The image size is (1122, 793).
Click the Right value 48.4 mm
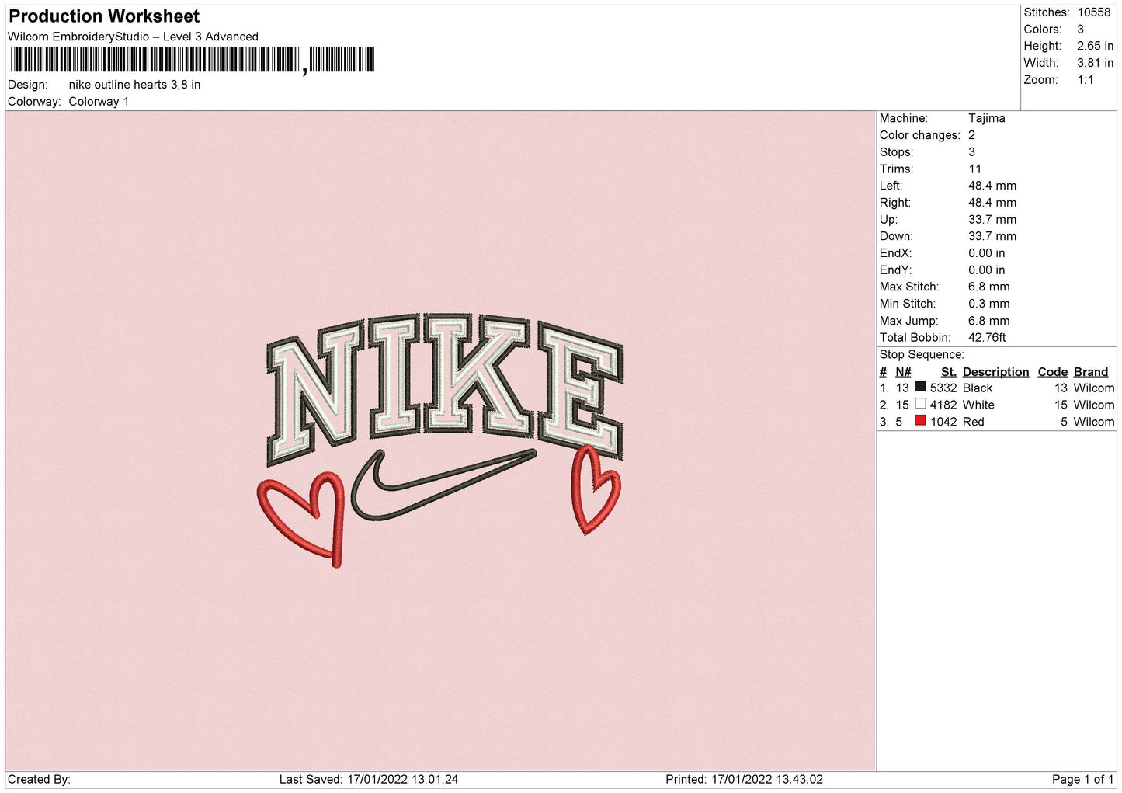tap(992, 203)
